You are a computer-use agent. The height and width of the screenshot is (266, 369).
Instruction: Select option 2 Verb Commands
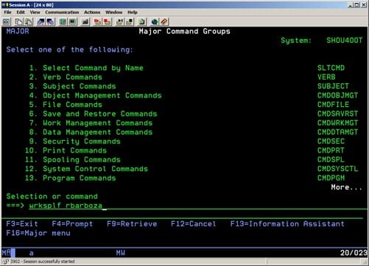[66, 77]
